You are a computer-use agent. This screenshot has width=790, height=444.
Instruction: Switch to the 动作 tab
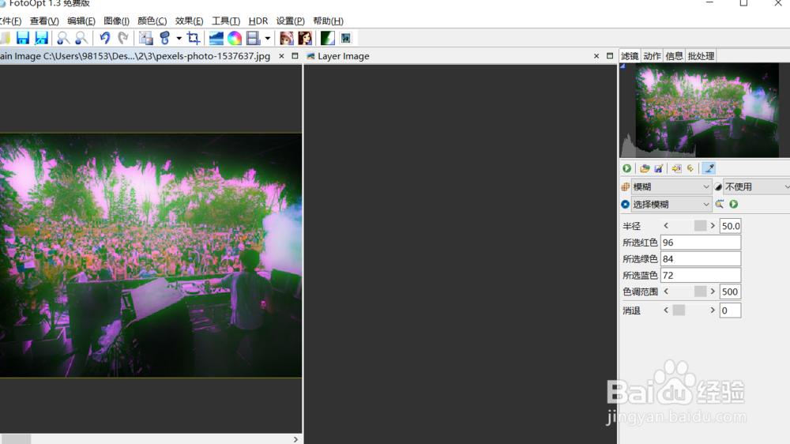pos(652,56)
